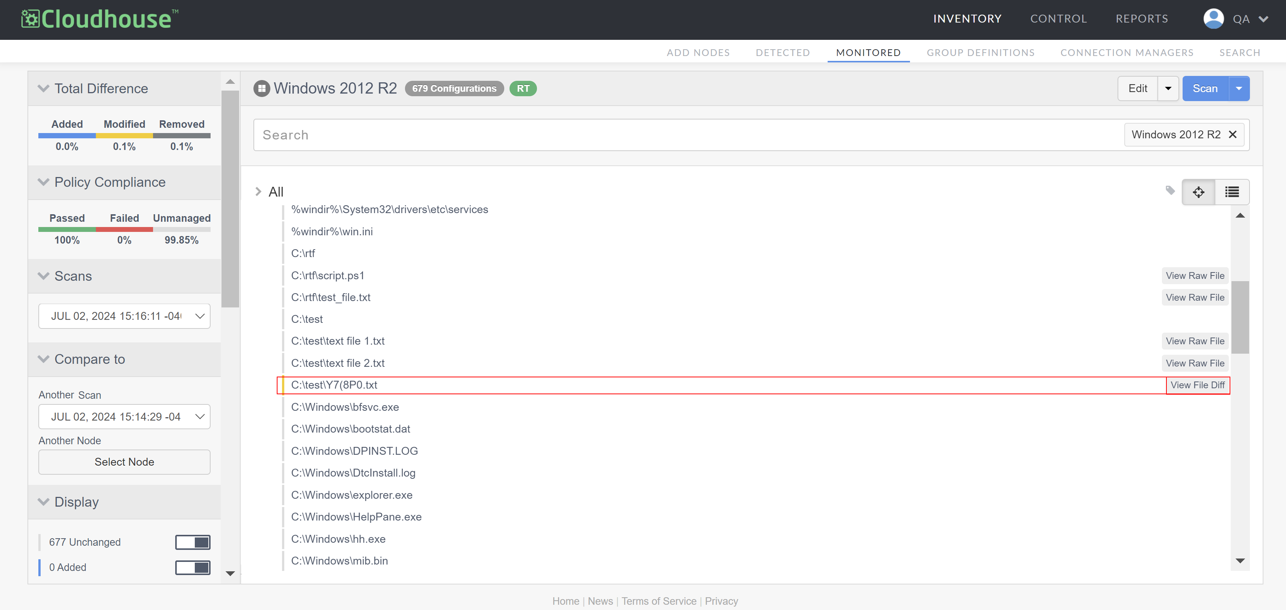Go to the Inventory menu
1286x610 pixels.
[968, 19]
